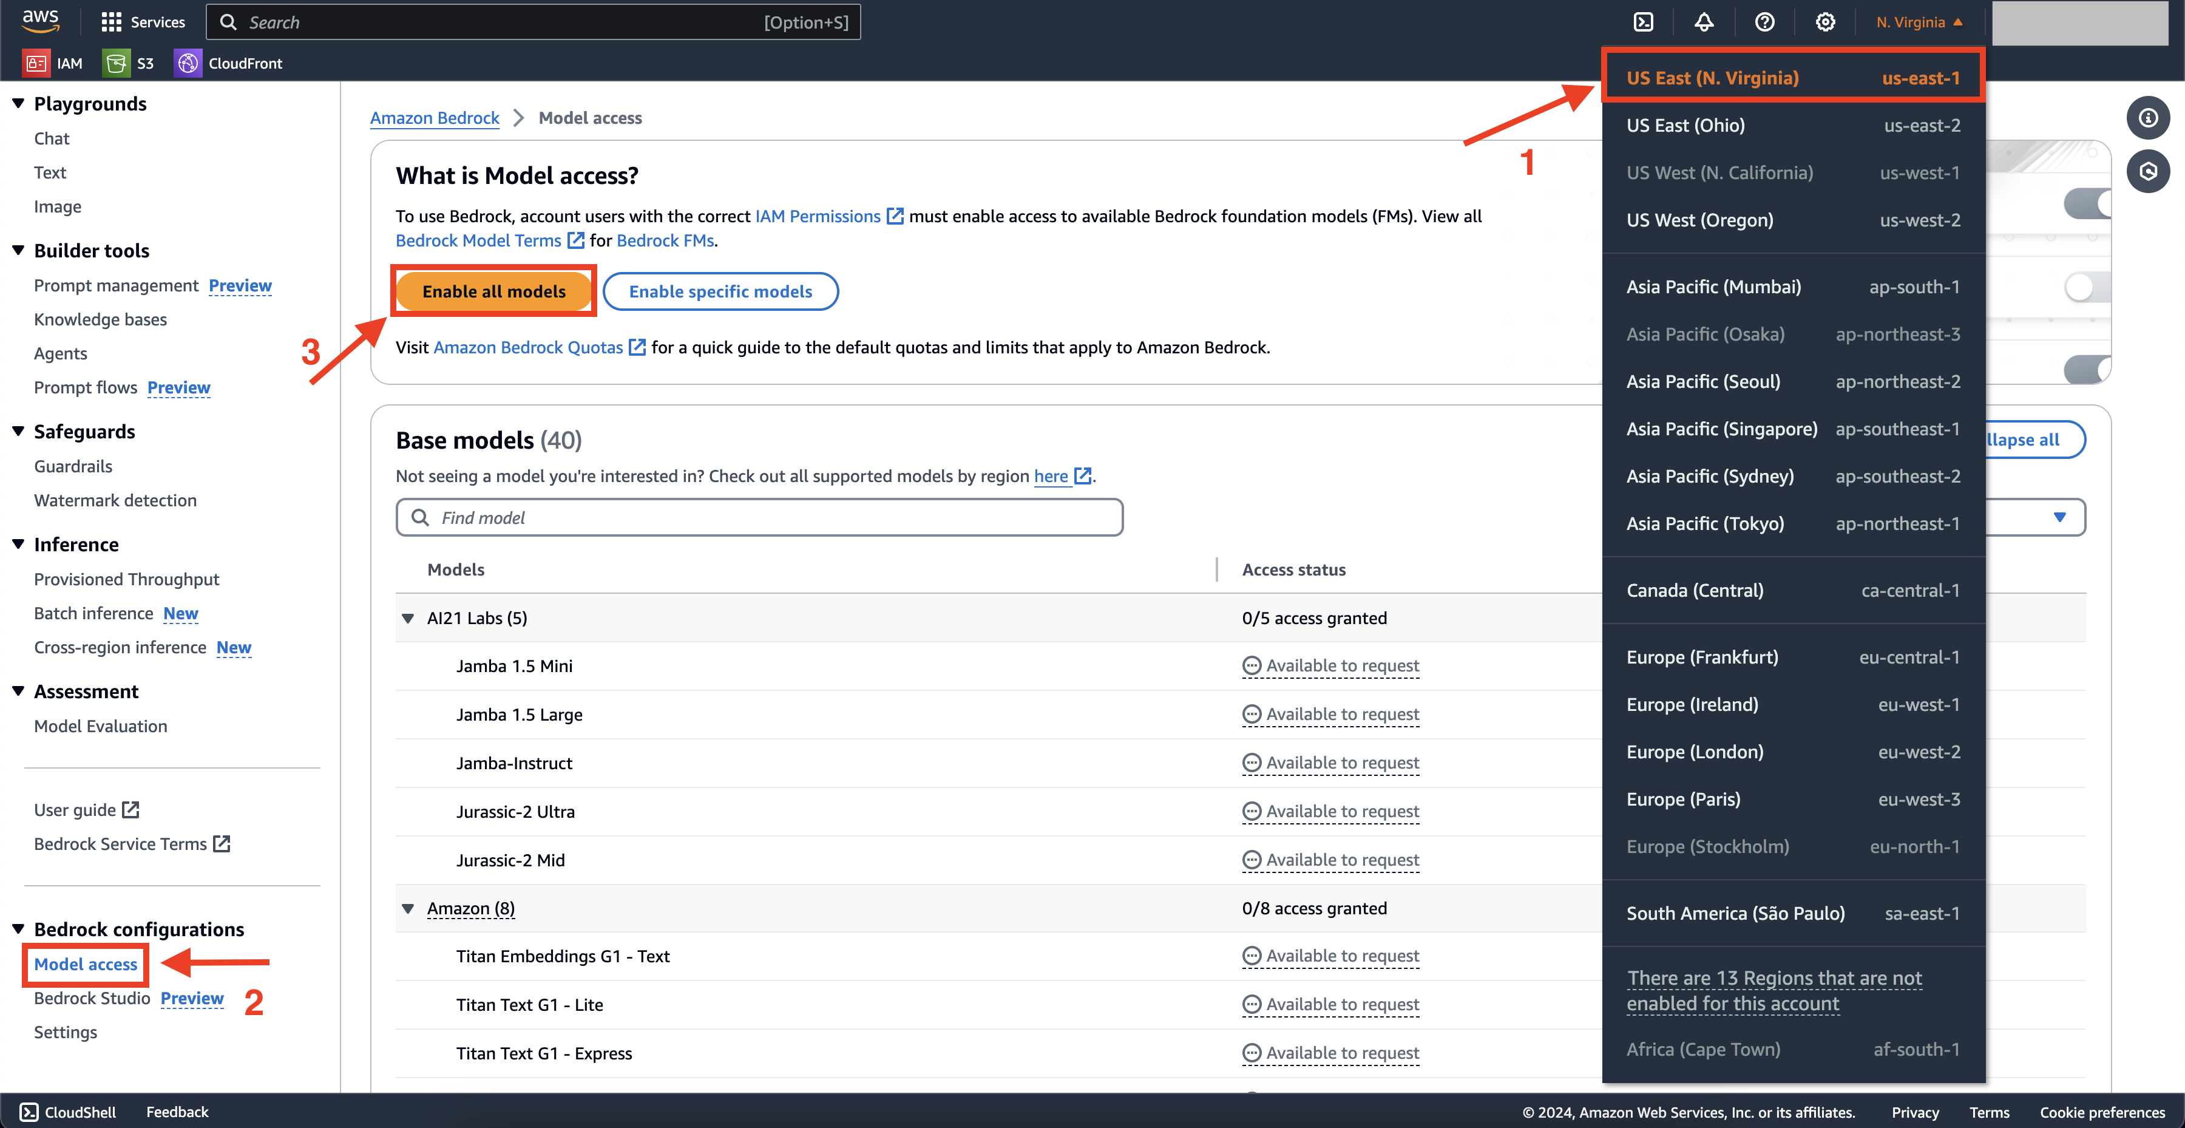Click the Find model magnifier icon

pyautogui.click(x=420, y=517)
